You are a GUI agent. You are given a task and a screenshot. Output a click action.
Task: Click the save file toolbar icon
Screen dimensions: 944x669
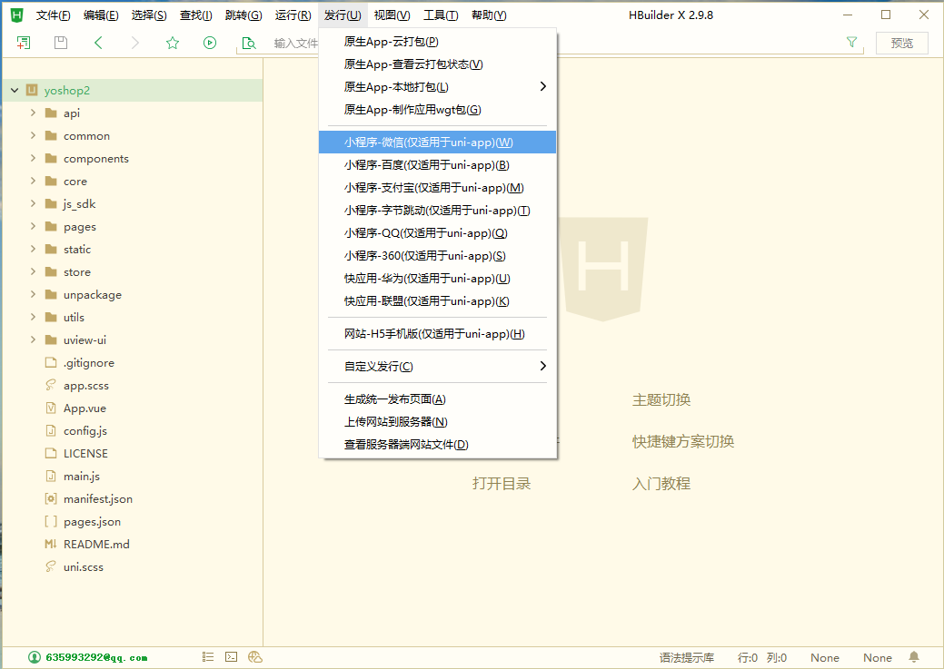pos(61,43)
